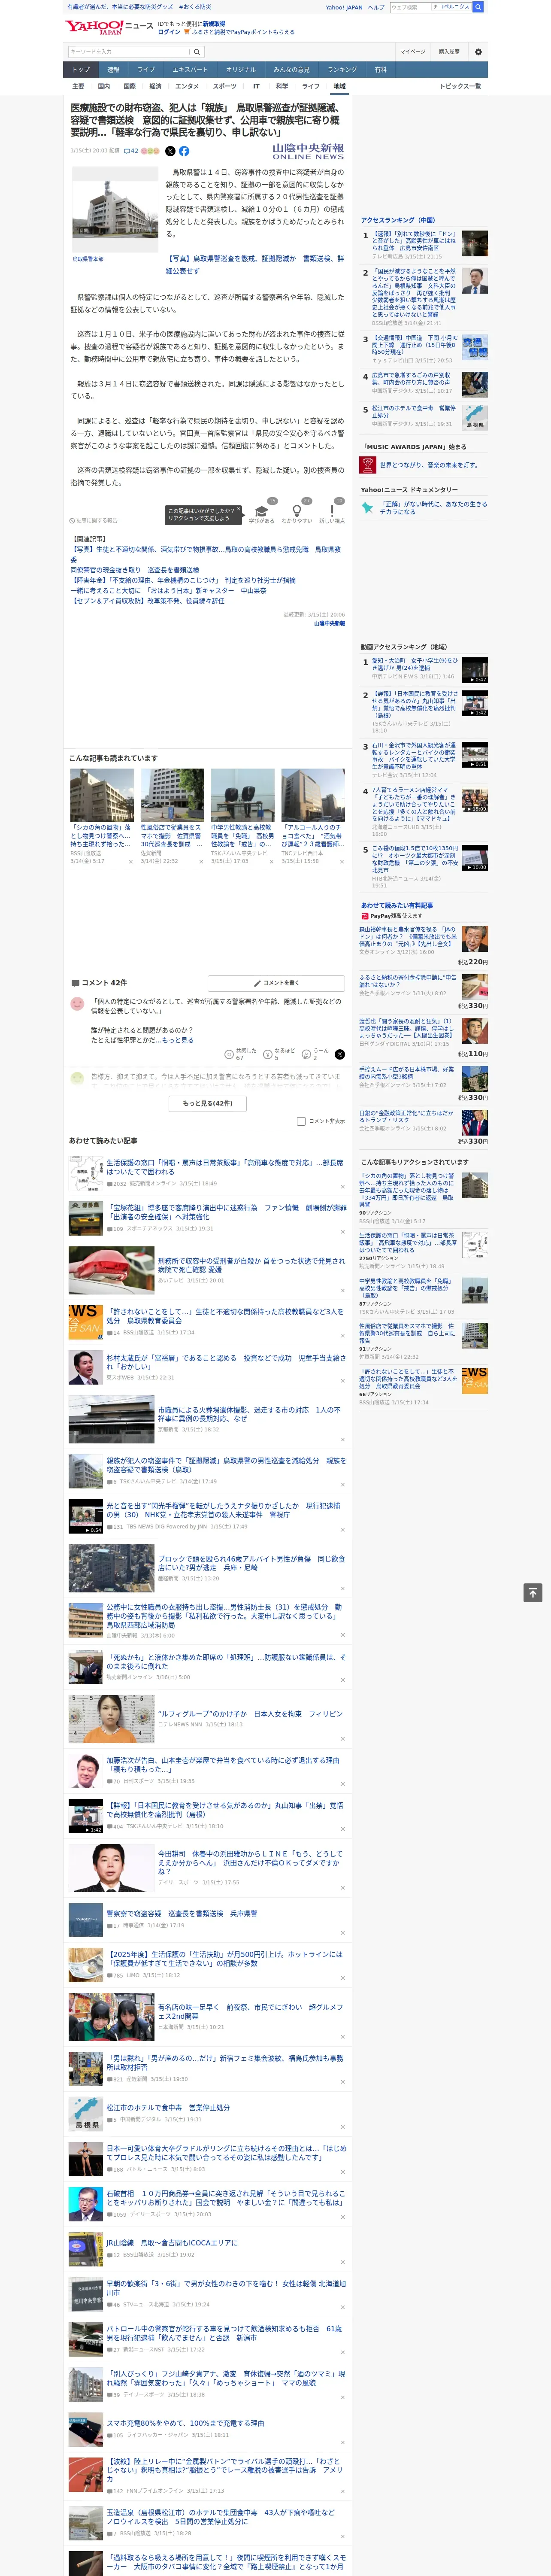
Task: Select the みんなの意見 navigation tab
Action: coord(292,70)
